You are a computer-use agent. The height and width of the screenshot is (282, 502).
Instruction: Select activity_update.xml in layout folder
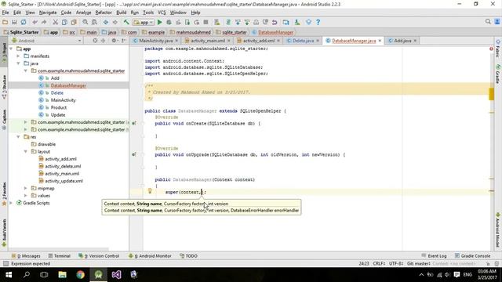[x=64, y=181]
